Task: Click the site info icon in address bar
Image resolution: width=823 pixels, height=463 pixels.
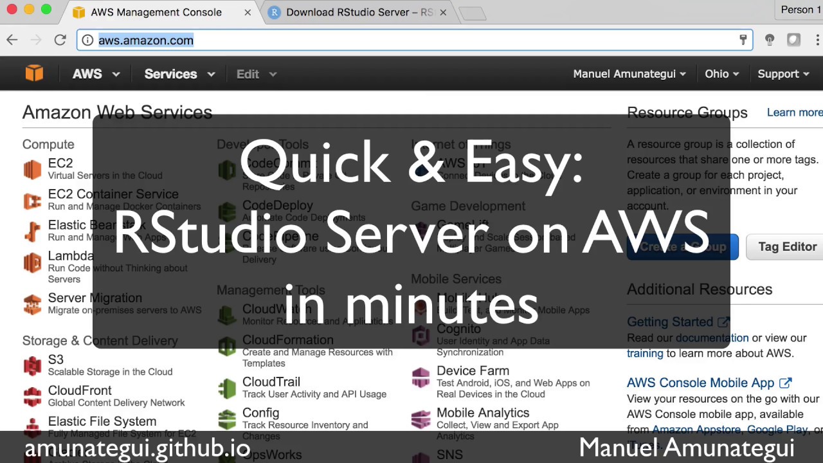Action: pos(87,40)
